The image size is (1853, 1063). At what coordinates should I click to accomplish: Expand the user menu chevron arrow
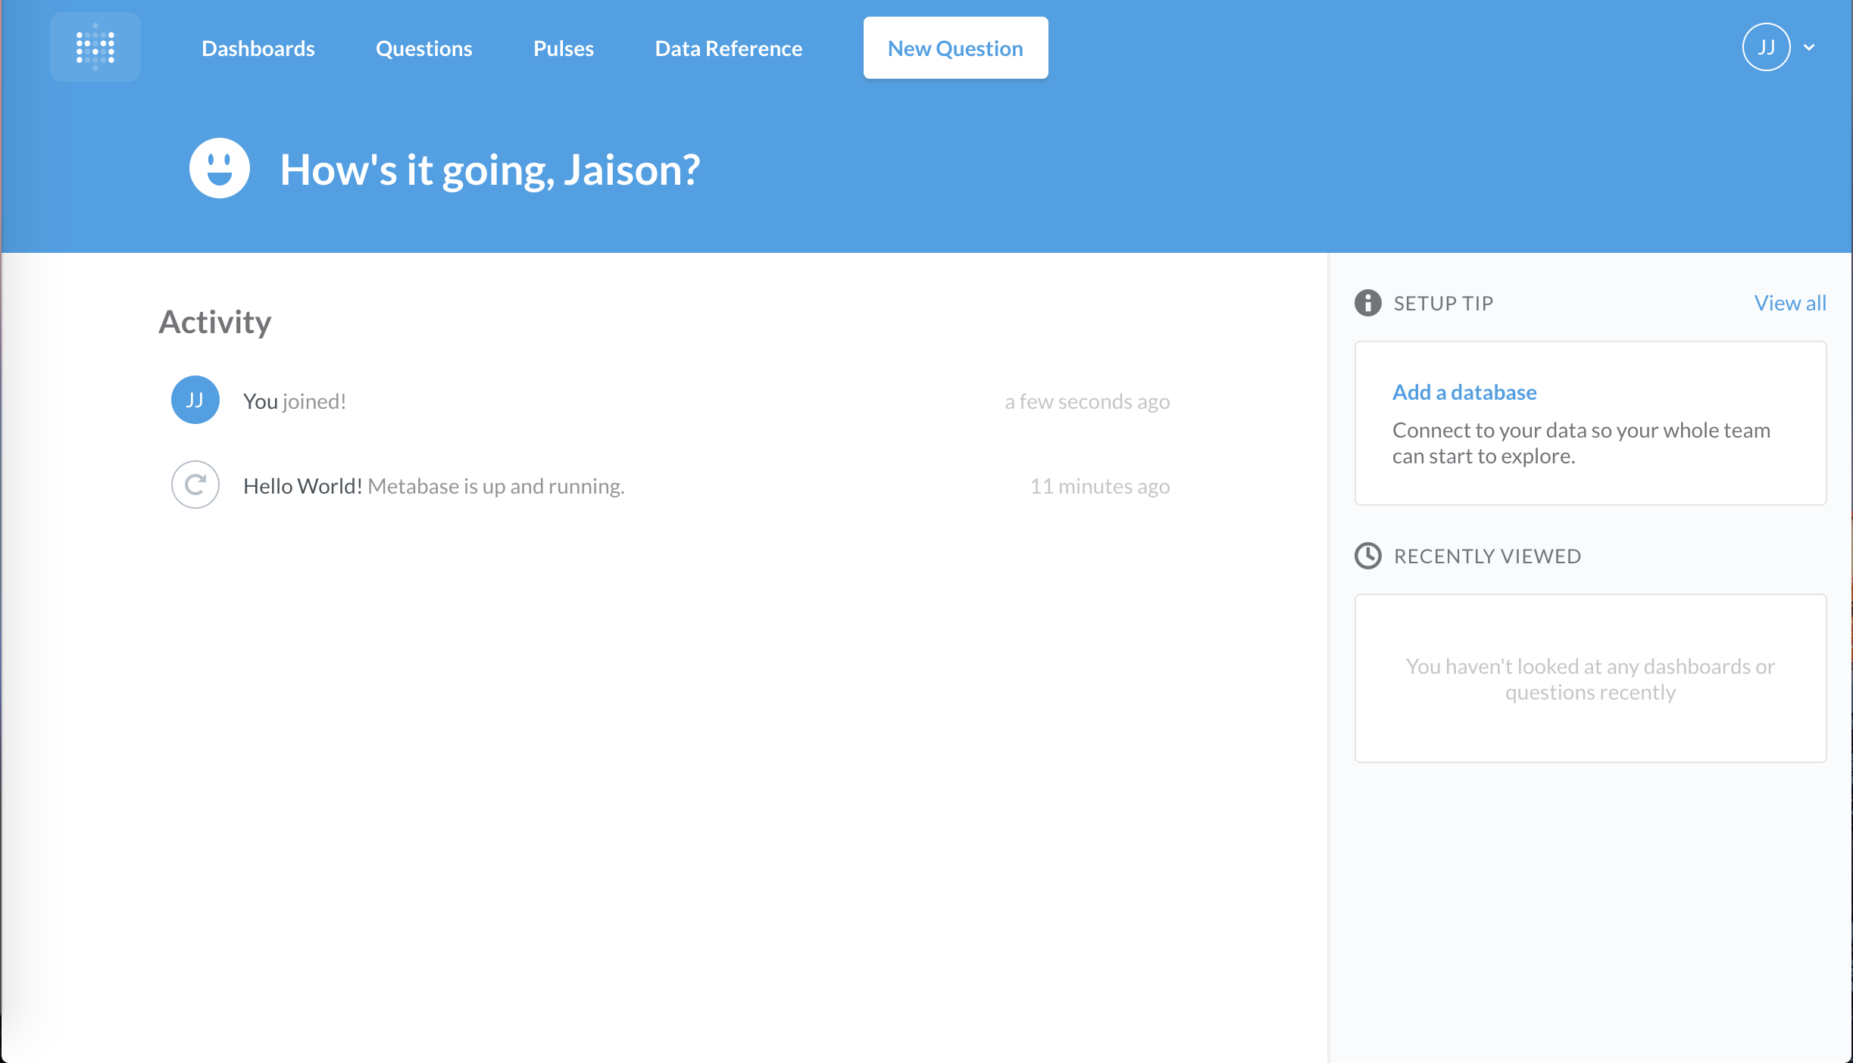pyautogui.click(x=1809, y=47)
